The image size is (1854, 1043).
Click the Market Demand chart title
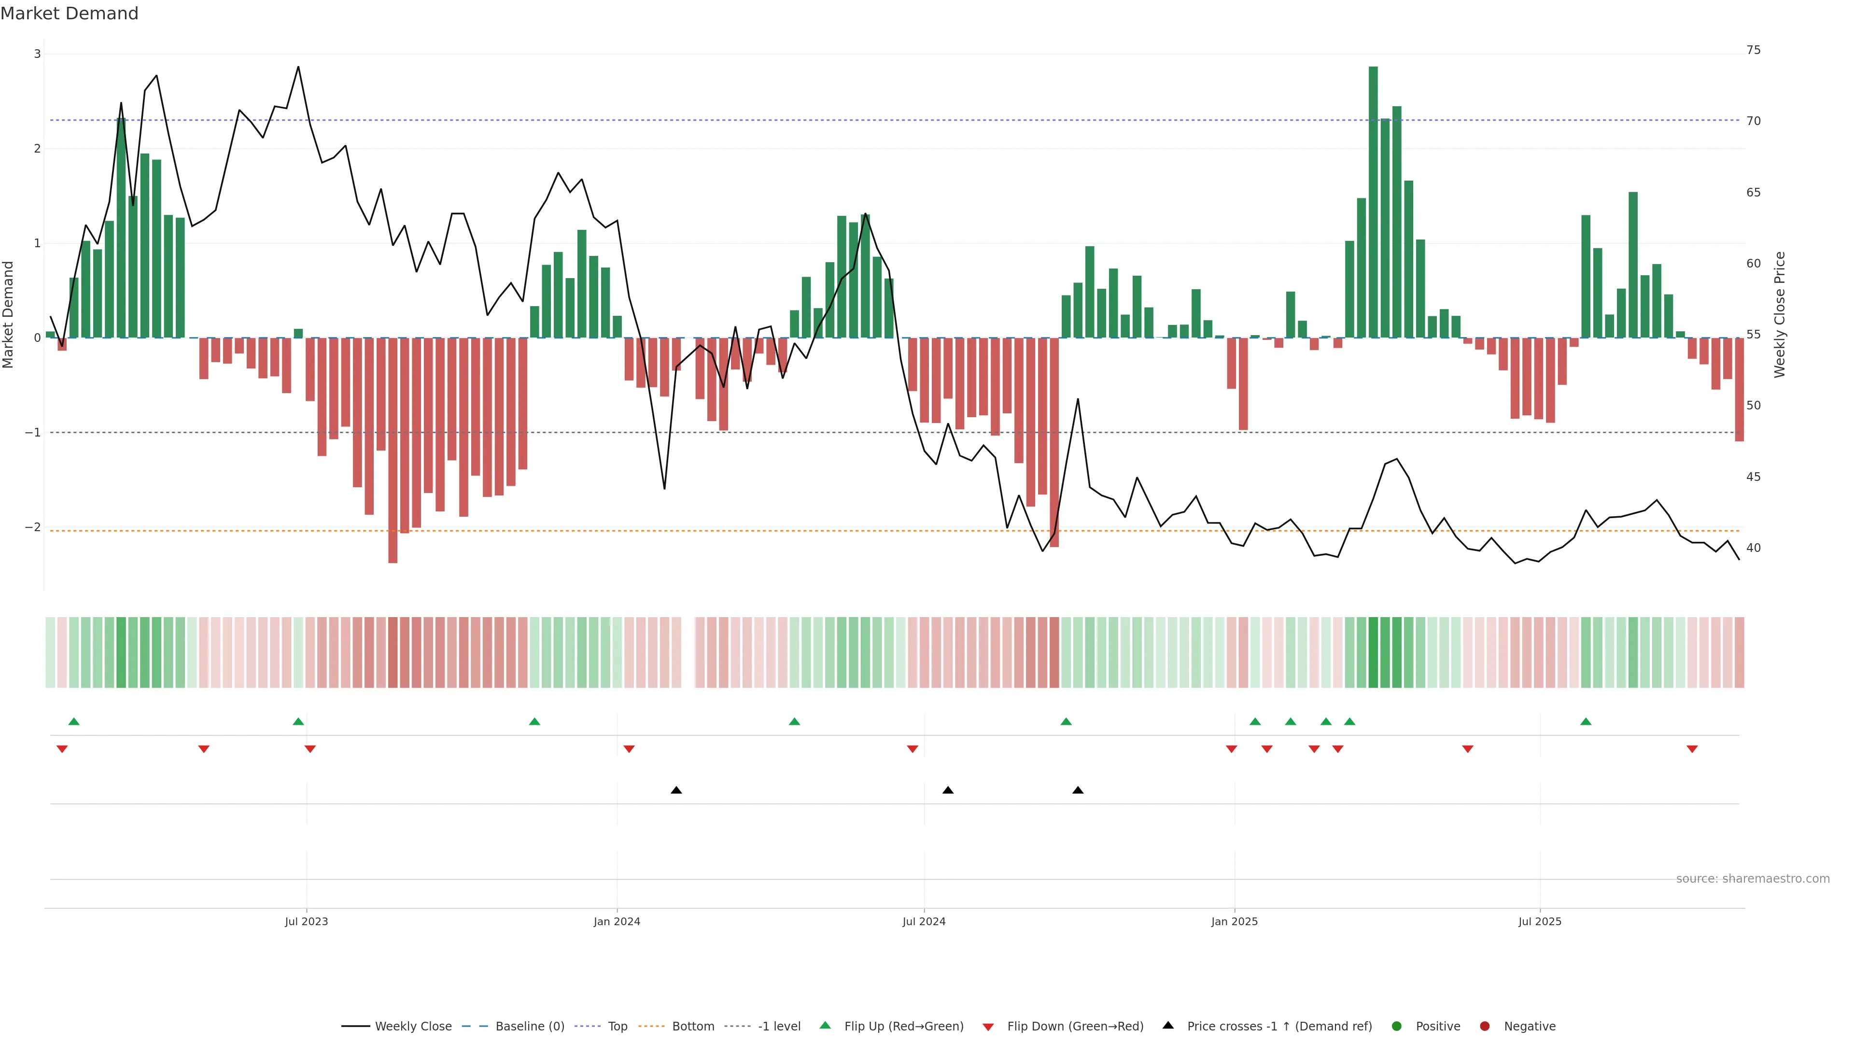click(69, 14)
